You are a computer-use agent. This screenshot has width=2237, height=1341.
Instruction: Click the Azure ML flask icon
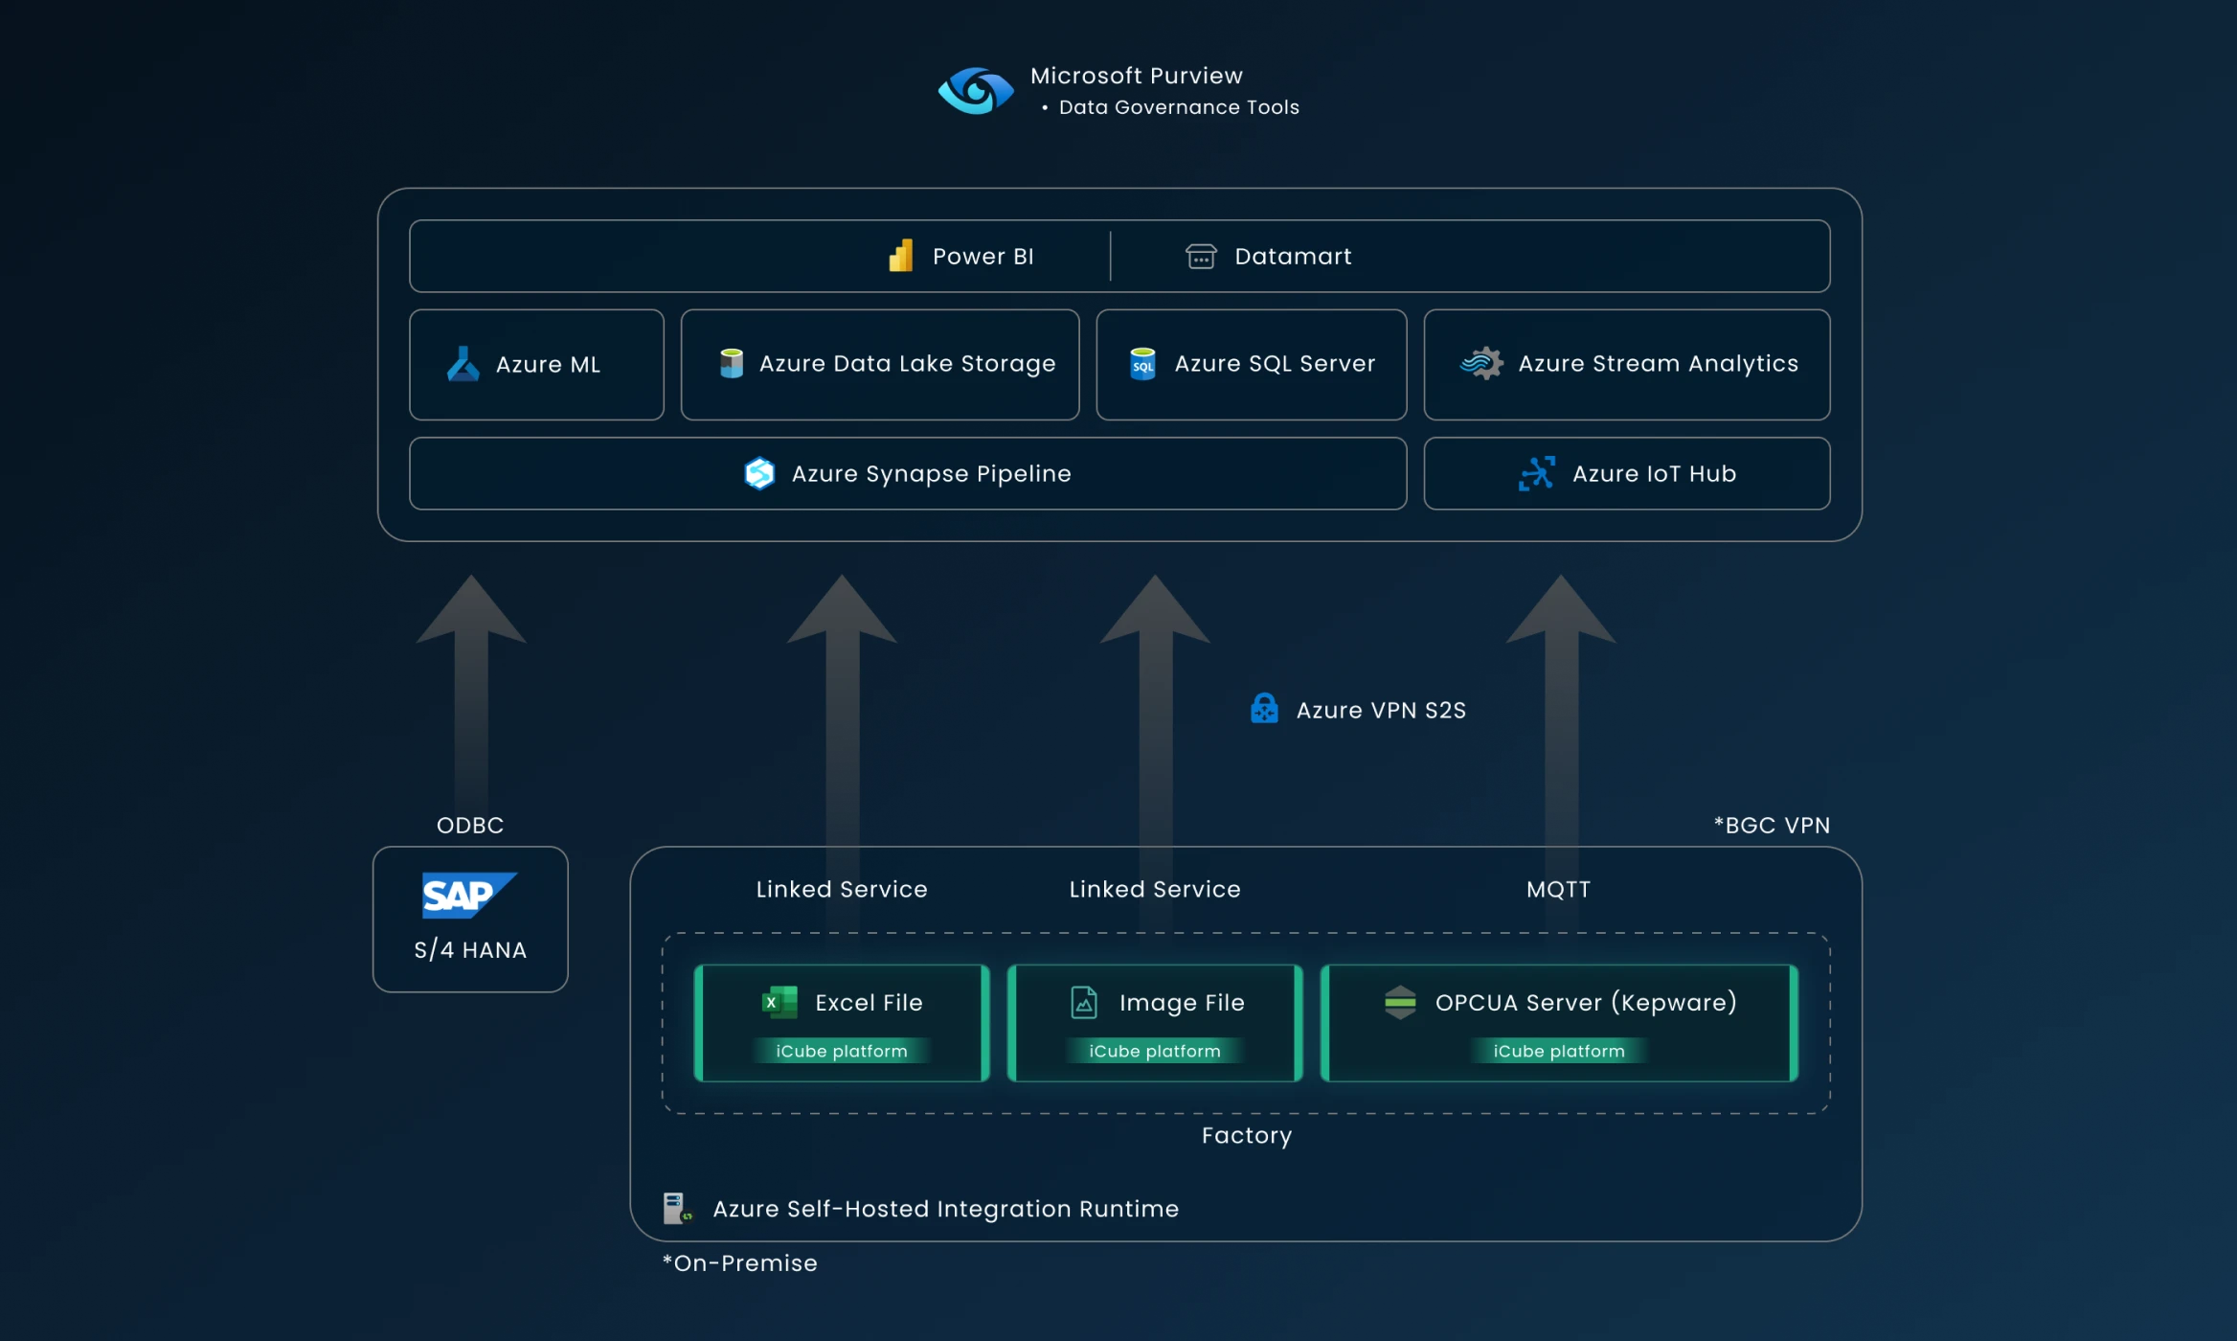(x=463, y=364)
